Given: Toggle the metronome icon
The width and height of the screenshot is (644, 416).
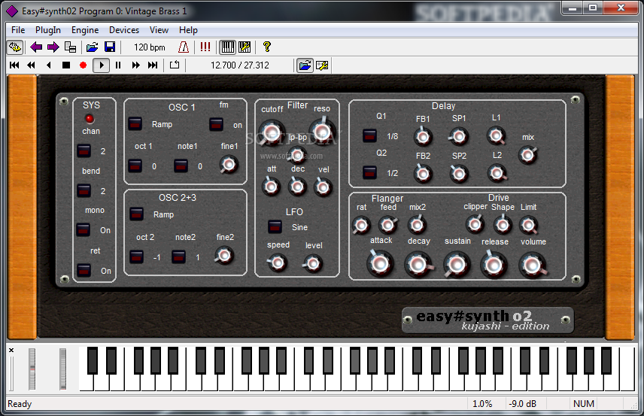Looking at the screenshot, I should [x=183, y=47].
